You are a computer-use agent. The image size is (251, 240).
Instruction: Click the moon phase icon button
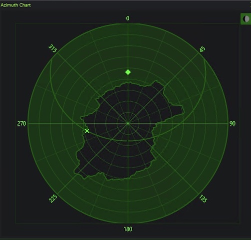(246, 19)
